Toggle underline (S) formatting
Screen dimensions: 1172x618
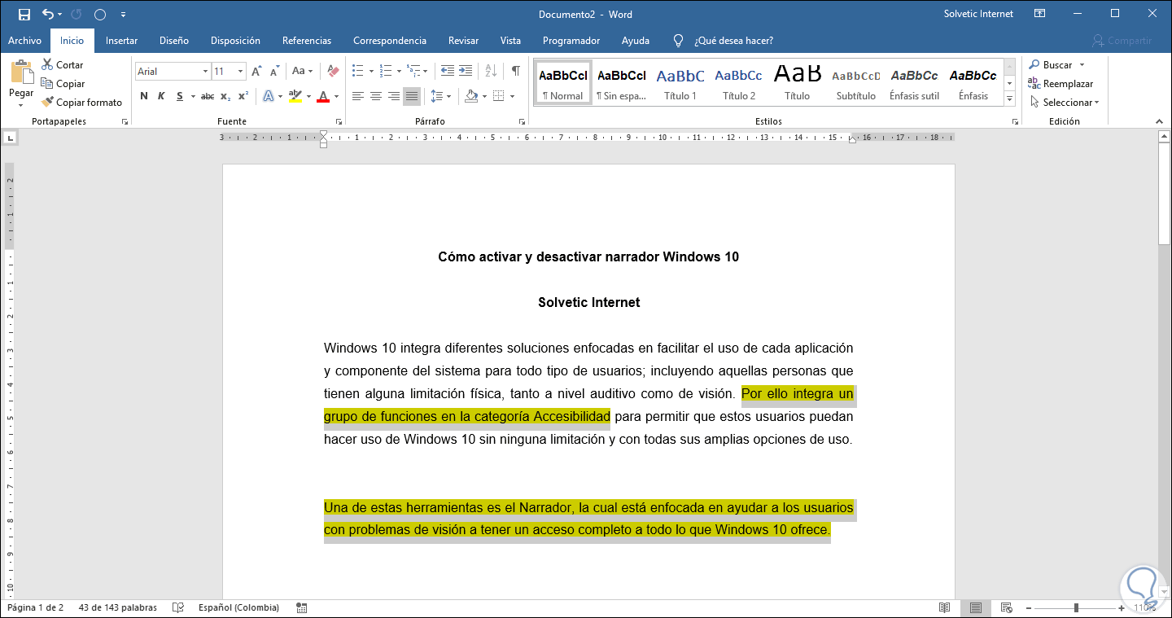tap(180, 96)
